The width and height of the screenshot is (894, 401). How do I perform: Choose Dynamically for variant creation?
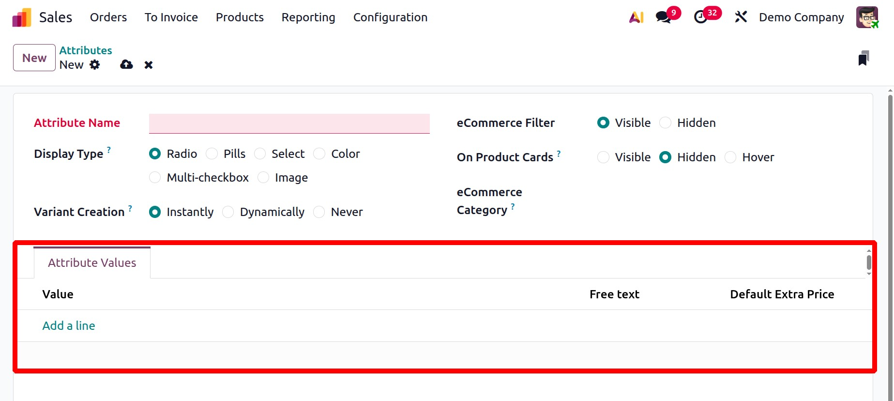click(x=228, y=212)
